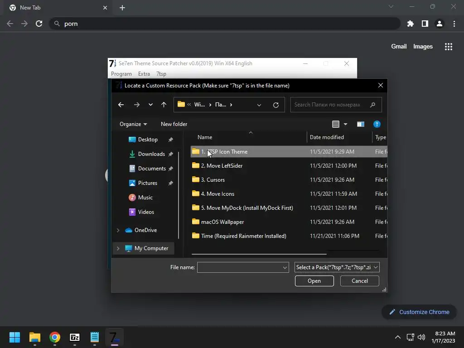Create a New folder
The height and width of the screenshot is (348, 464).
(x=174, y=124)
